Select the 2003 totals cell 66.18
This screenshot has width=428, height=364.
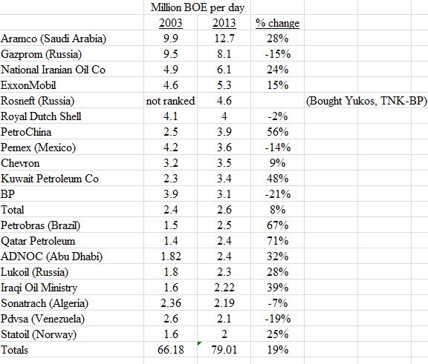coord(171,350)
